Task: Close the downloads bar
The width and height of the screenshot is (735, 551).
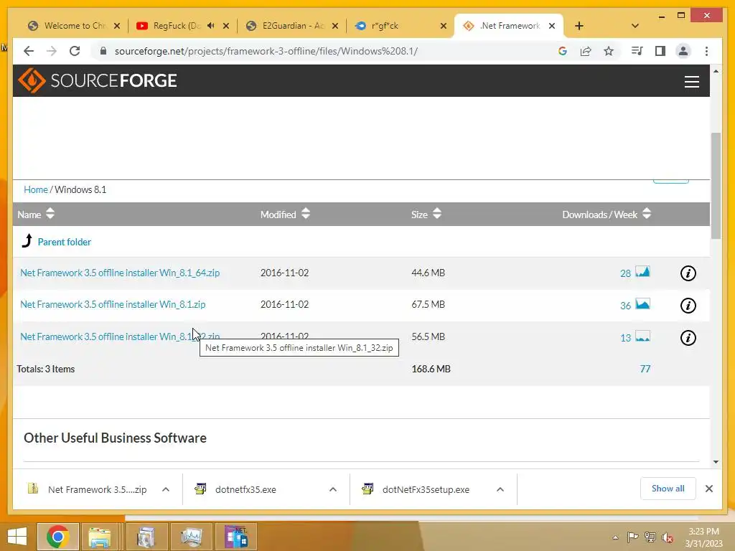Action: tap(708, 489)
